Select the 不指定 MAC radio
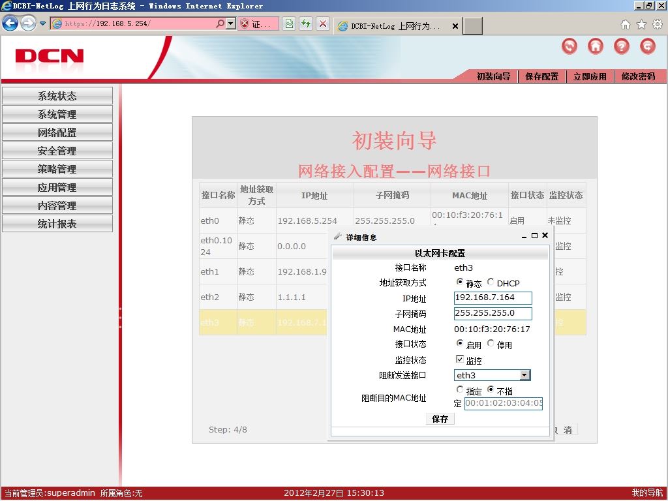 [491, 389]
